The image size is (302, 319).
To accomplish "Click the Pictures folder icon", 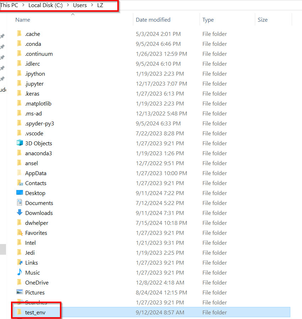I will point(19,292).
